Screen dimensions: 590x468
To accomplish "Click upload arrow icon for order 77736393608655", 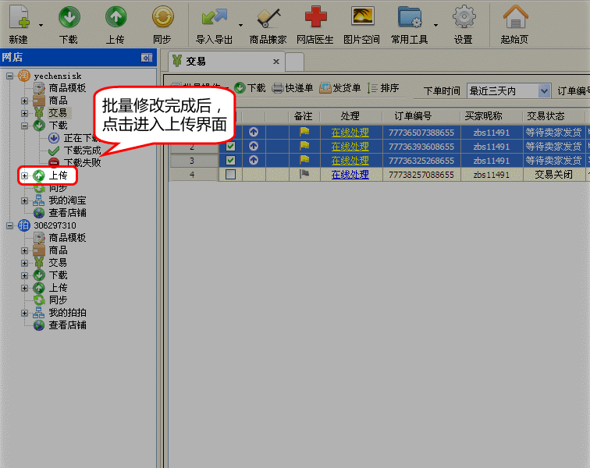I will [254, 147].
